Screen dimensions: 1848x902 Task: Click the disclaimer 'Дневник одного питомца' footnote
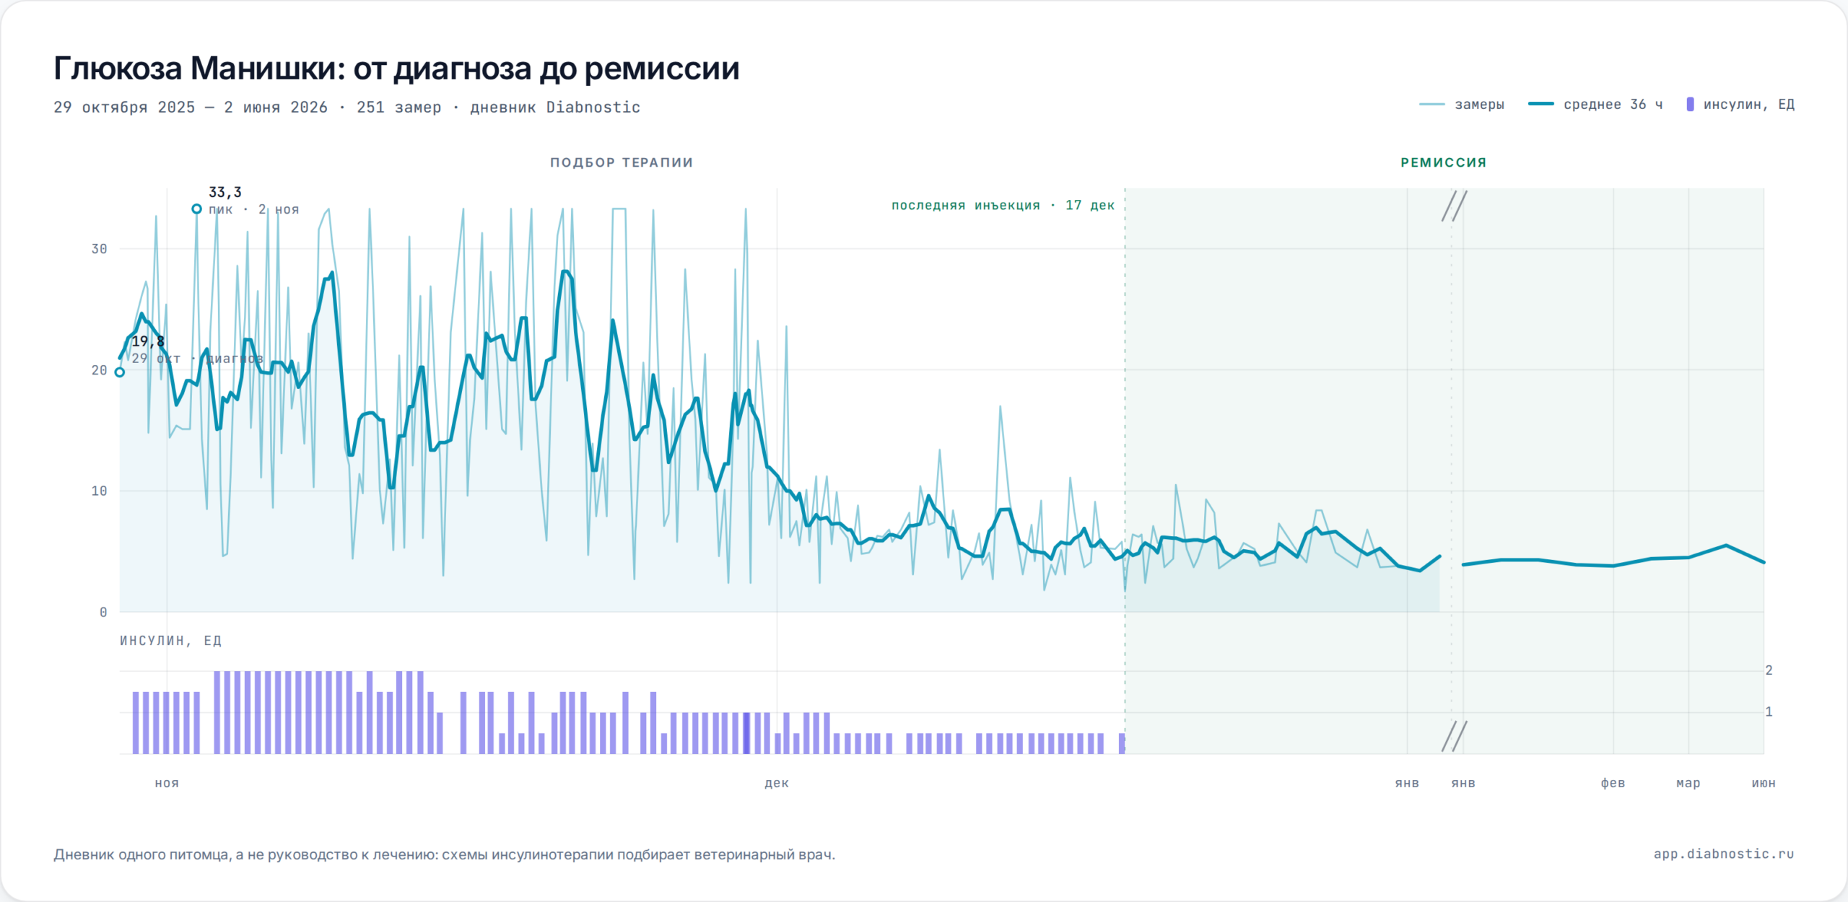[x=445, y=854]
